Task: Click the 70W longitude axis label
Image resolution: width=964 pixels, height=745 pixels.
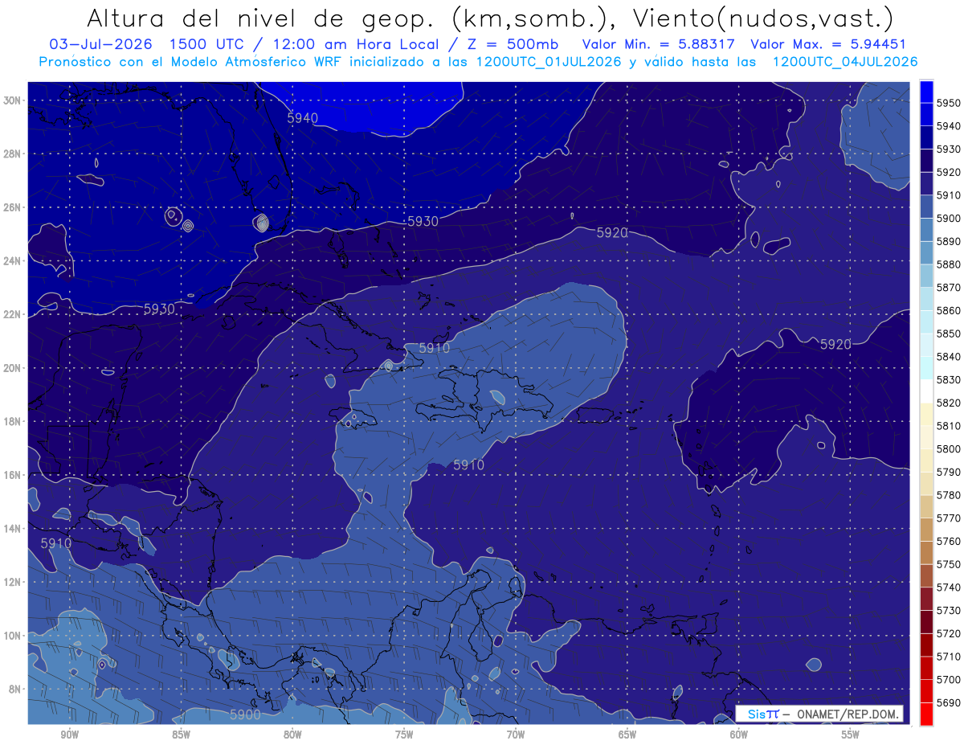Action: (x=516, y=735)
